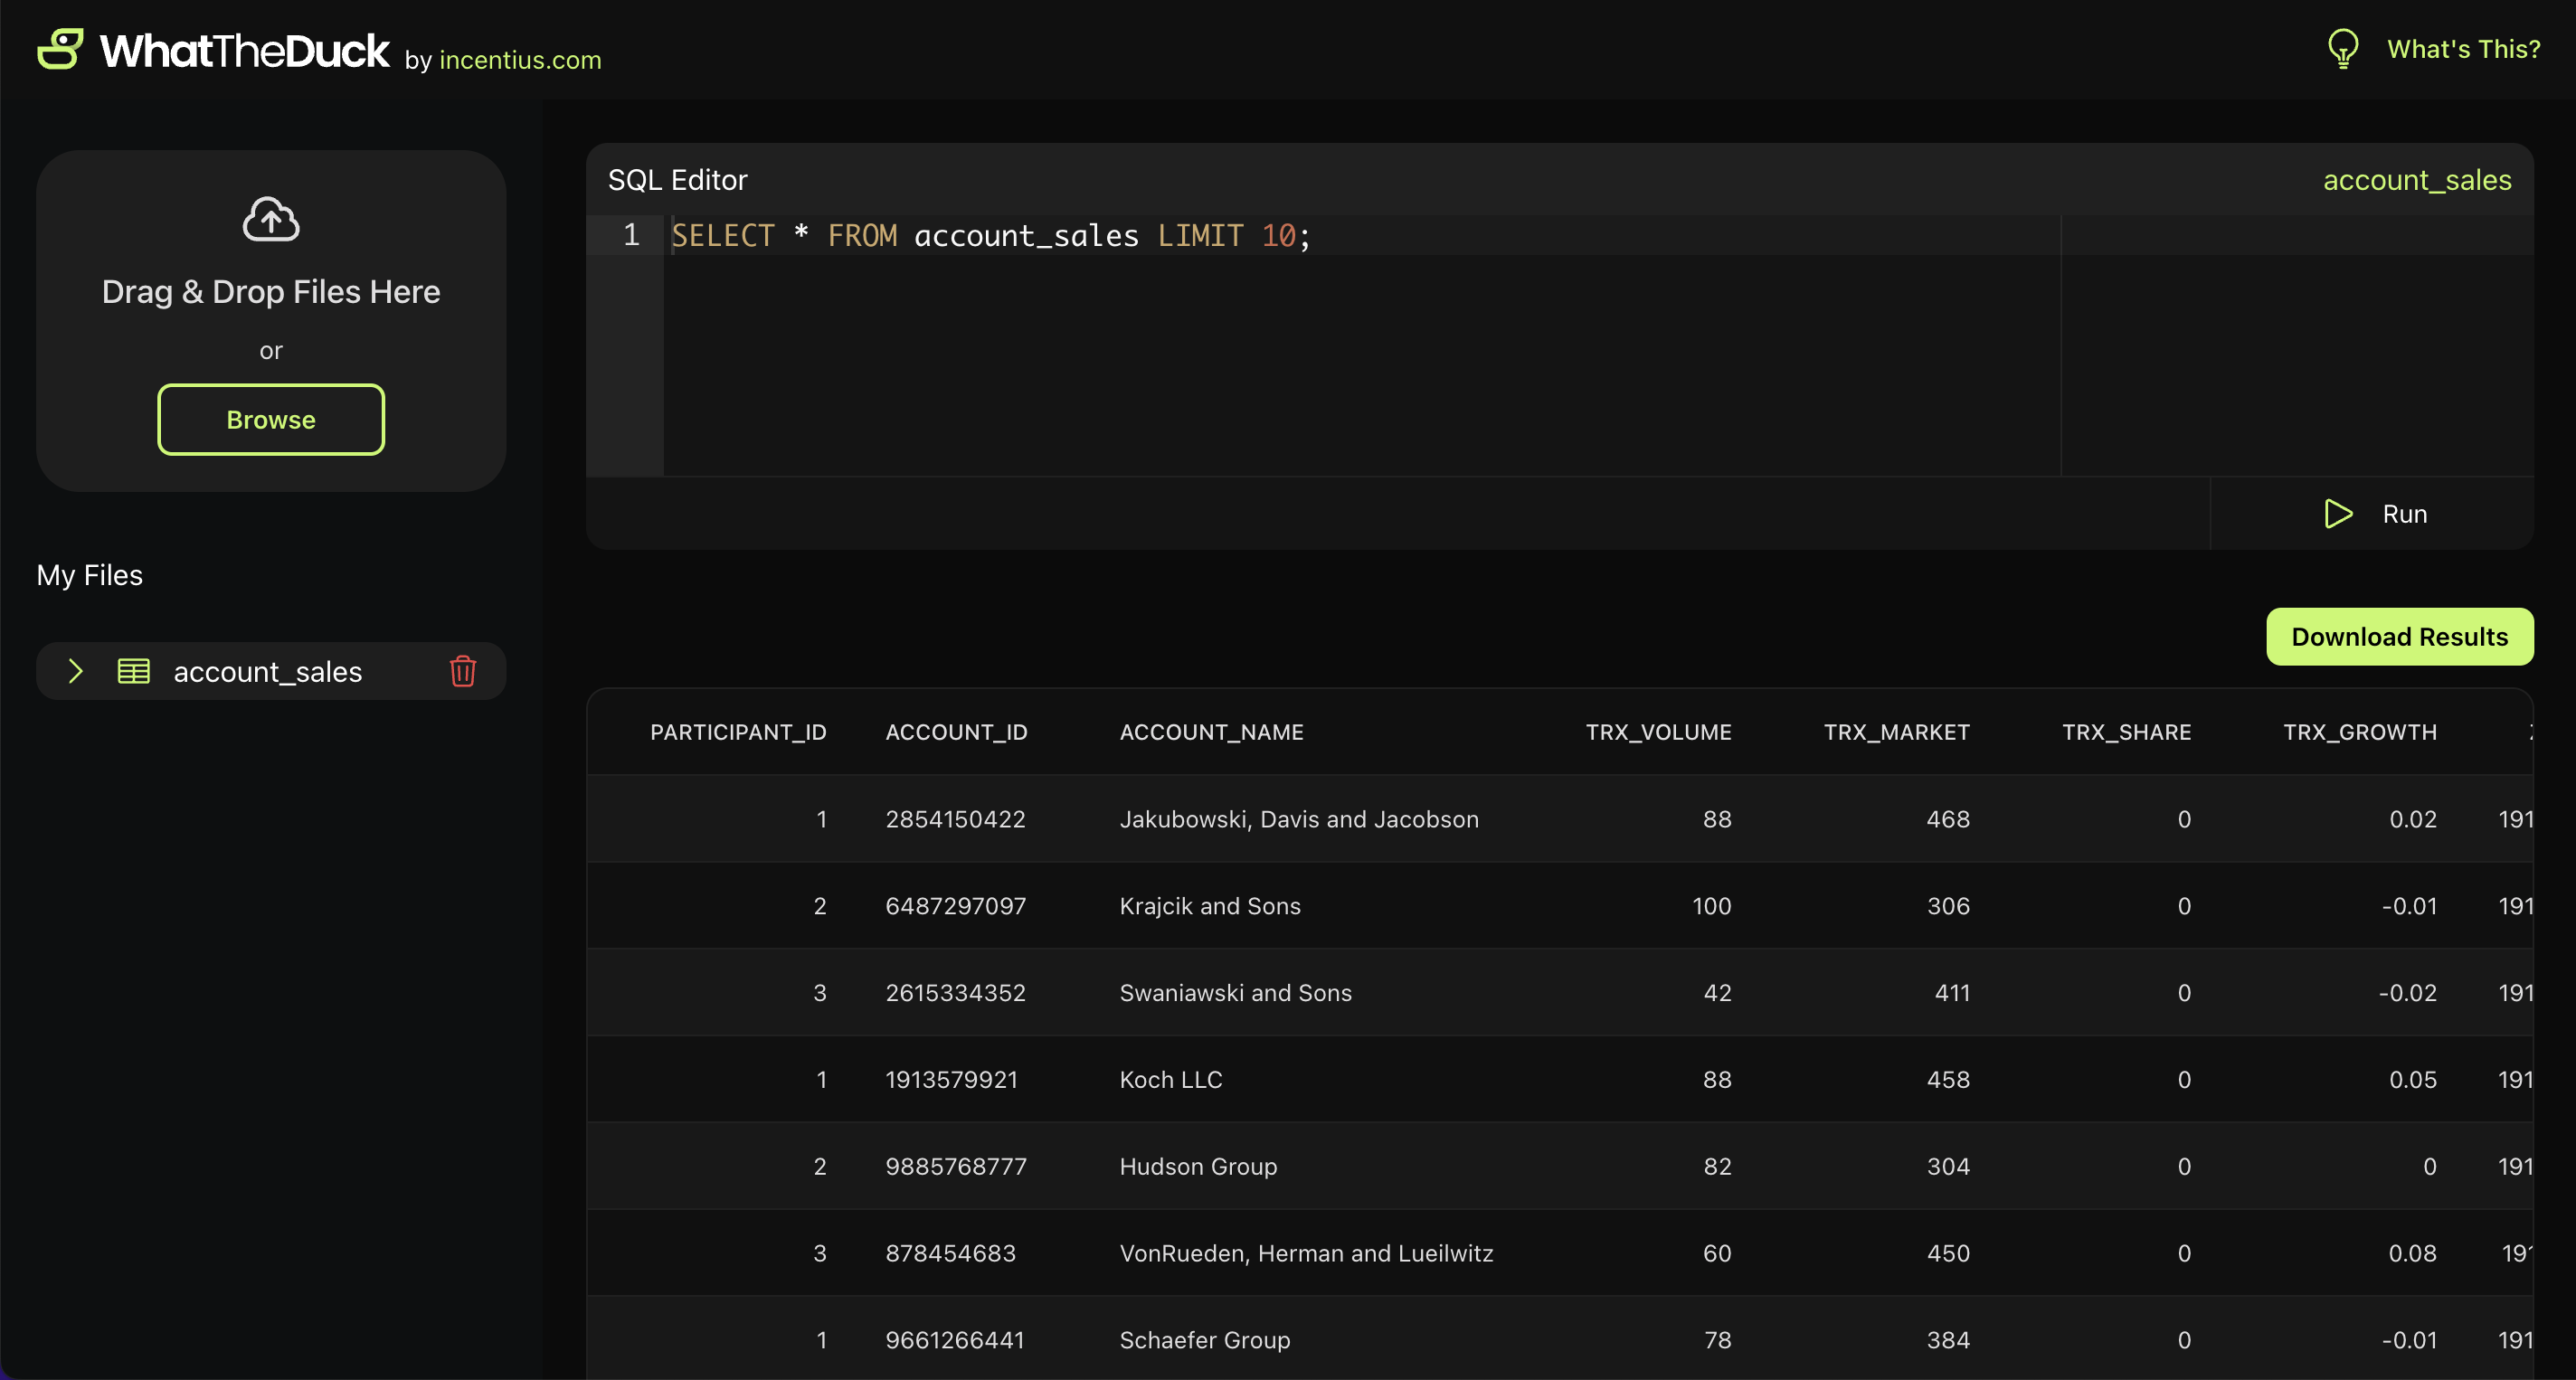Click TRX_MARKET value 411

[1952, 993]
